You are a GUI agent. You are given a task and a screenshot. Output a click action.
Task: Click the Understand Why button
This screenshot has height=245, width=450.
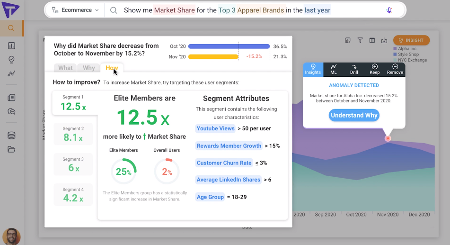(x=354, y=115)
